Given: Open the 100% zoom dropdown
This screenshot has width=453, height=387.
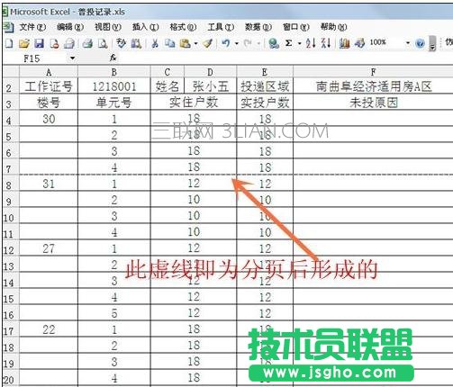Looking at the screenshot, I should pos(407,43).
